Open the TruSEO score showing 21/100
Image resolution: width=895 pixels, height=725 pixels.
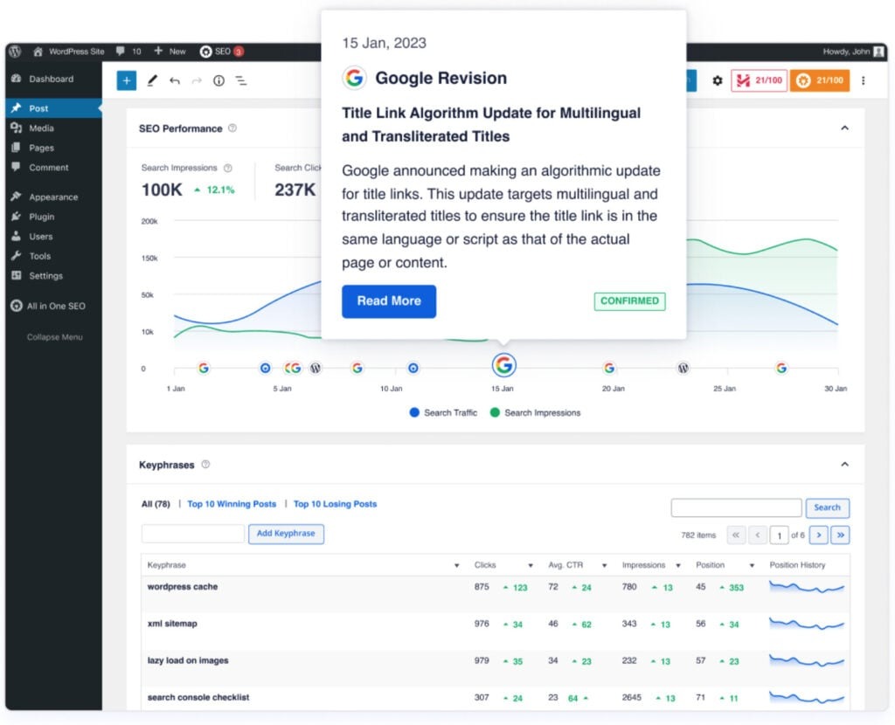pyautogui.click(x=760, y=80)
